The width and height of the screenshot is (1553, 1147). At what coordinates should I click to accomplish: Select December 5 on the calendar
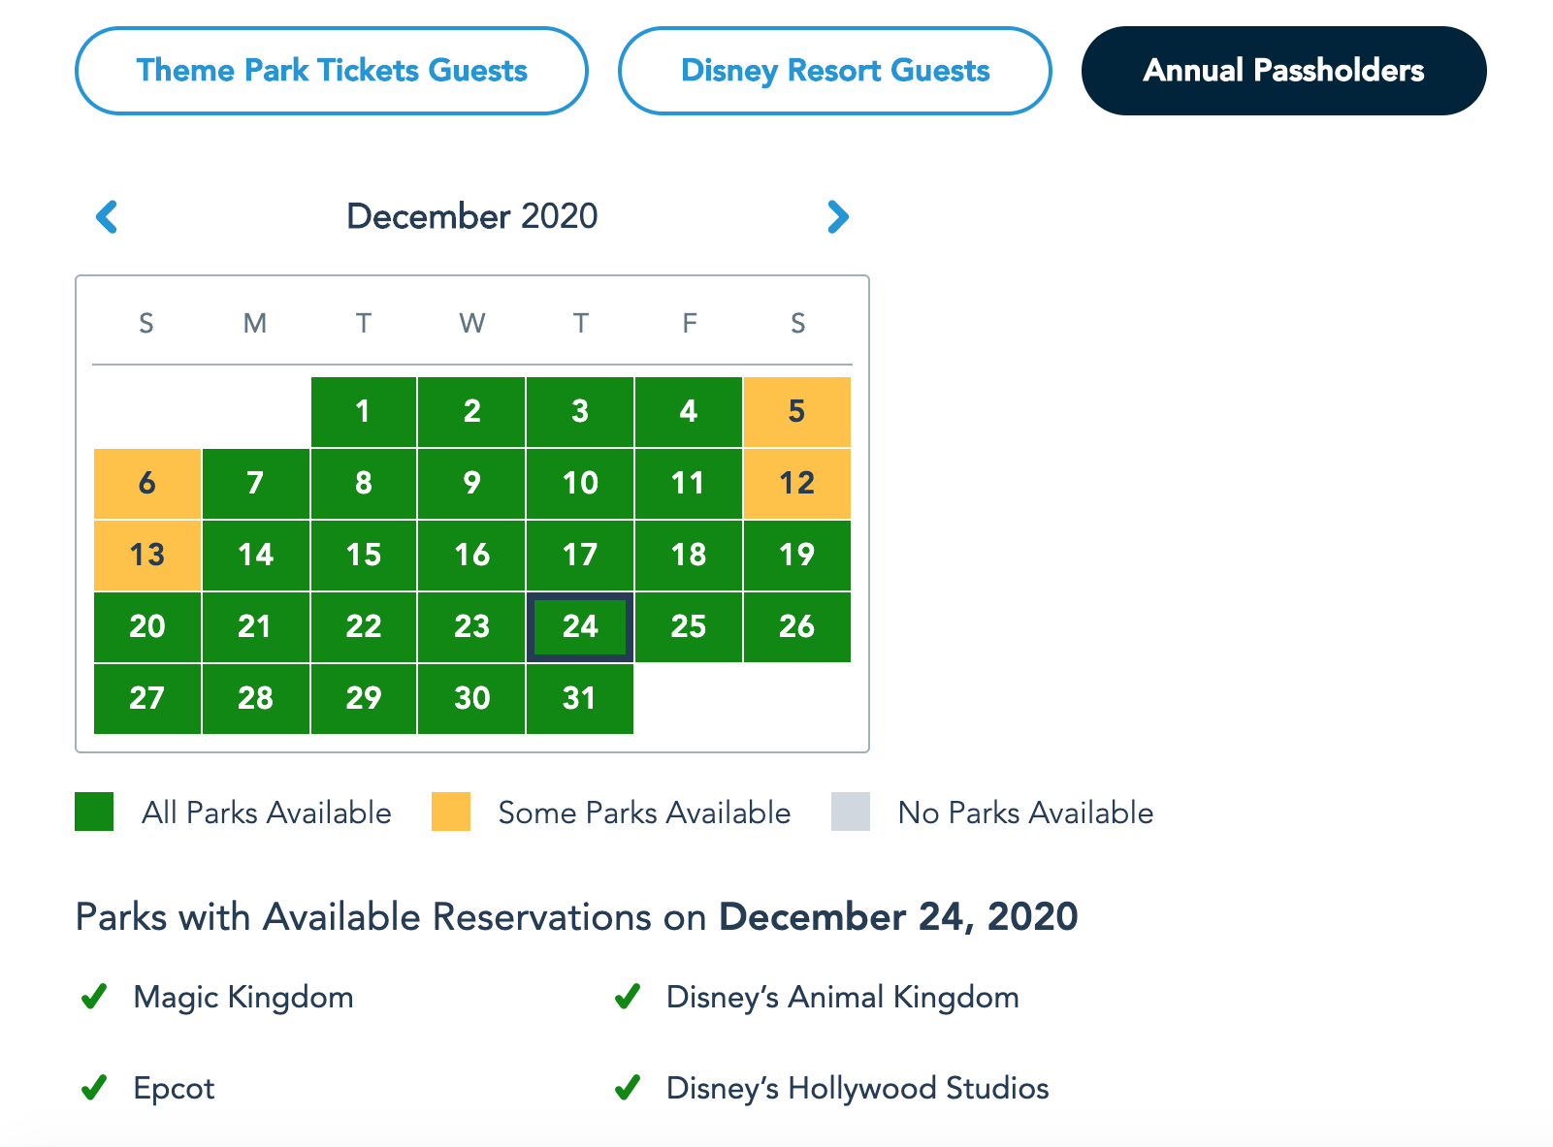point(796,412)
